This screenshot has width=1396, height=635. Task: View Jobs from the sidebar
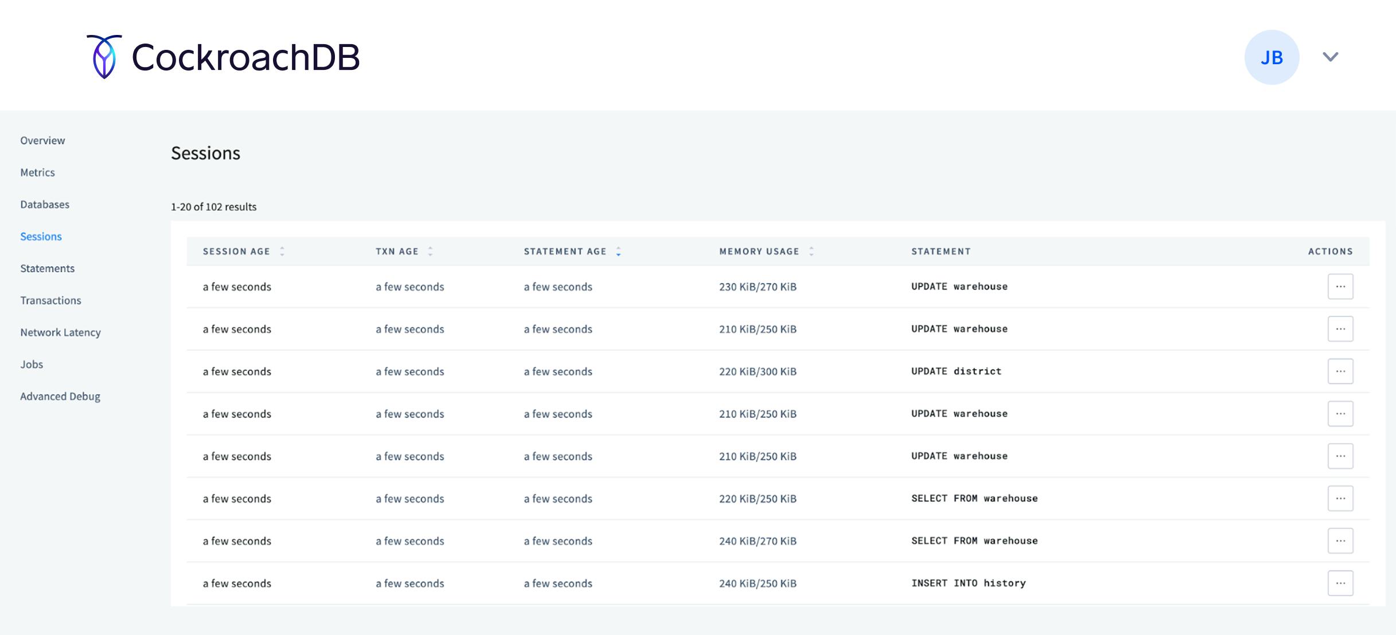click(x=32, y=364)
